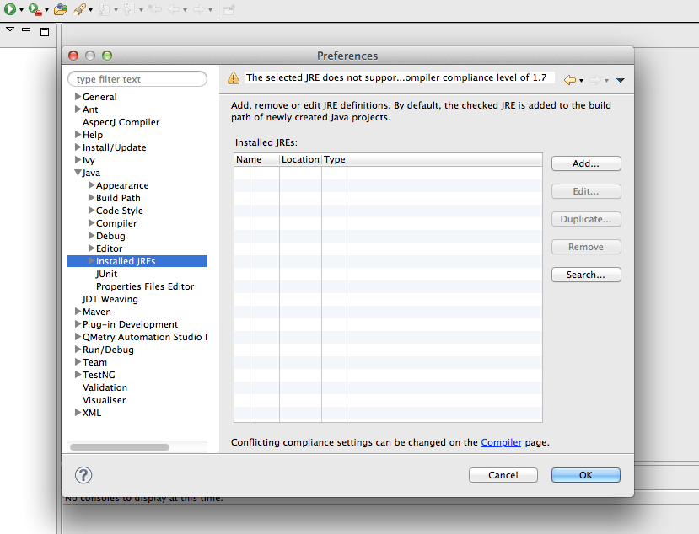Select the Installed JREs tree item
The image size is (699, 534).
pyautogui.click(x=126, y=261)
